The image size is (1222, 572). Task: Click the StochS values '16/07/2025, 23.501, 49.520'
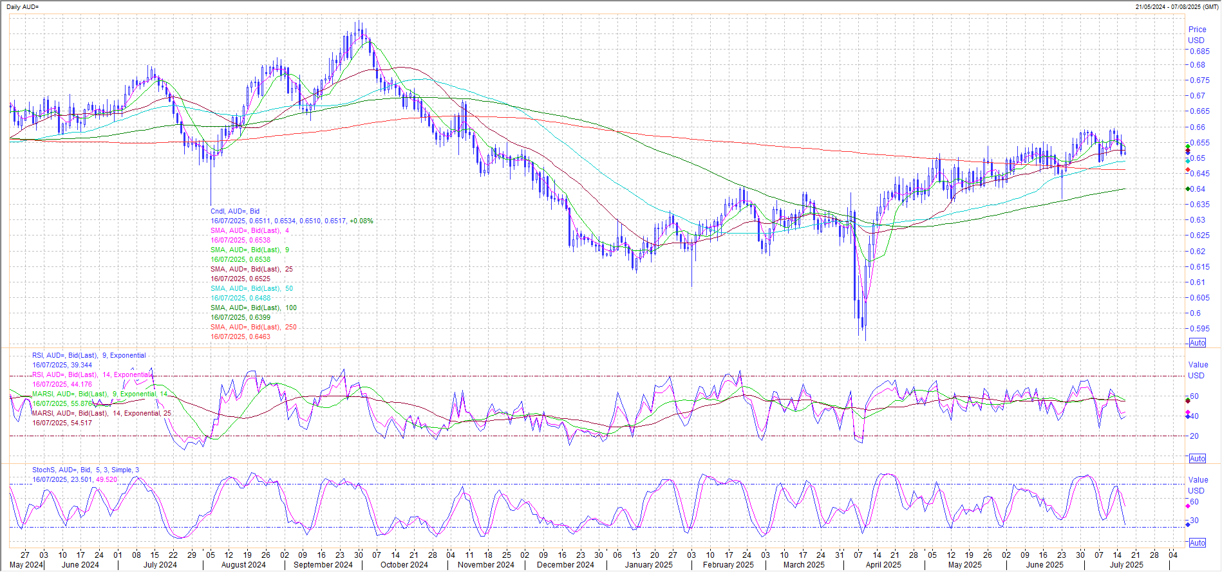[x=75, y=479]
